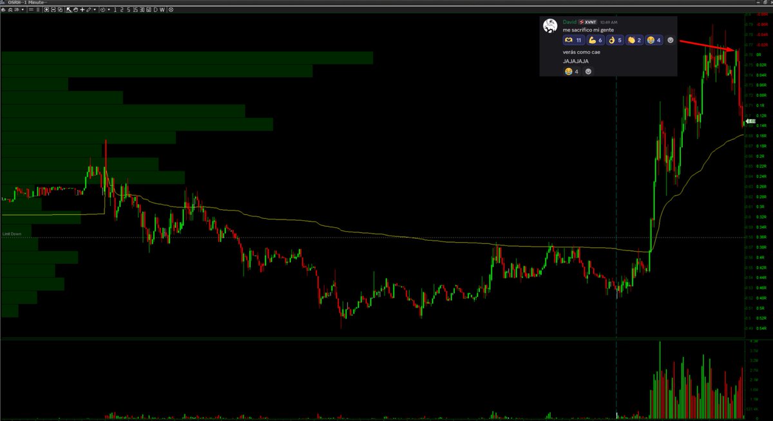Click the 0R label on the R-multiple axis

759,55
